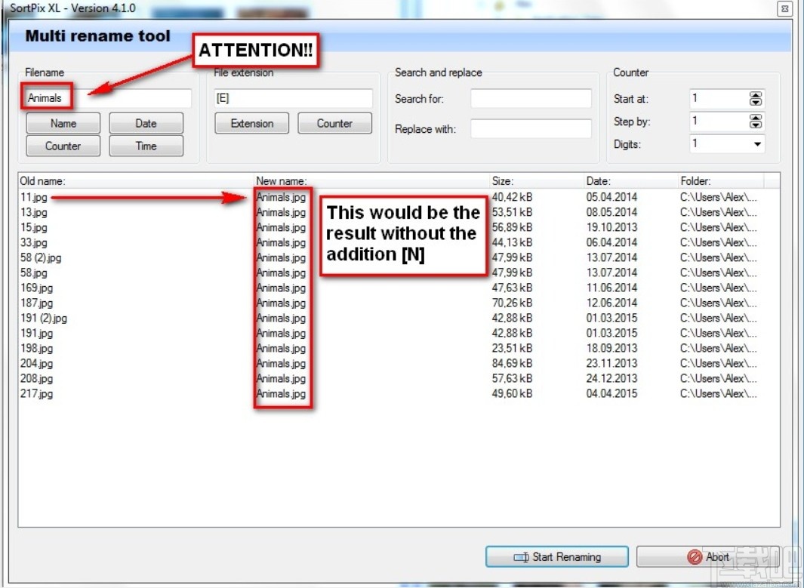Sort by New name column header
This screenshot has height=588, width=804.
[x=371, y=181]
